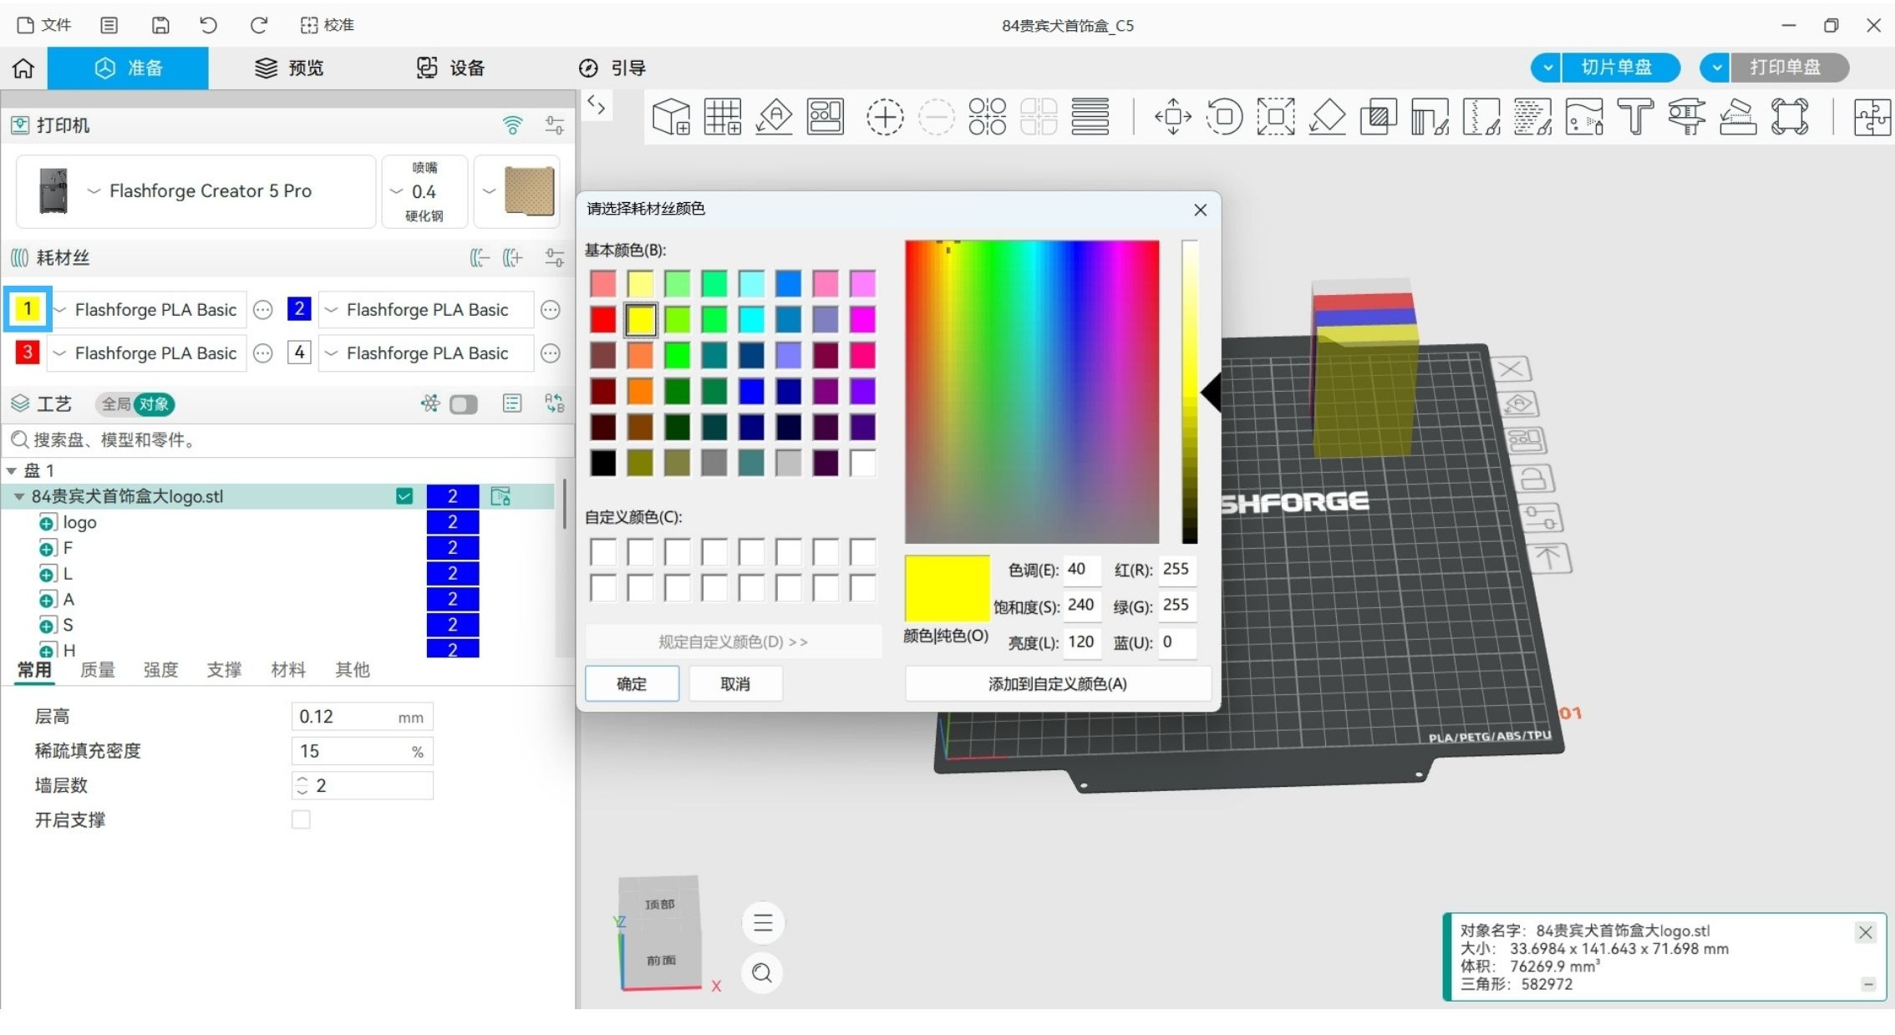Click the auto orient icon

click(774, 116)
